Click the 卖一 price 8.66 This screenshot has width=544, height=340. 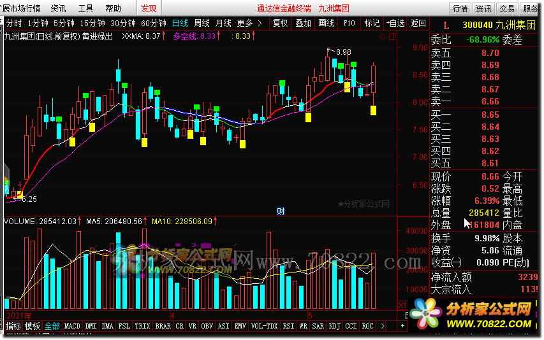(x=490, y=101)
